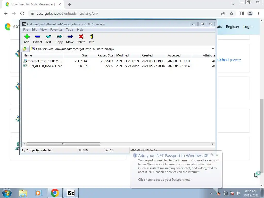Close the .NET Passport notification balloon
264x198 pixels.
[217, 155]
